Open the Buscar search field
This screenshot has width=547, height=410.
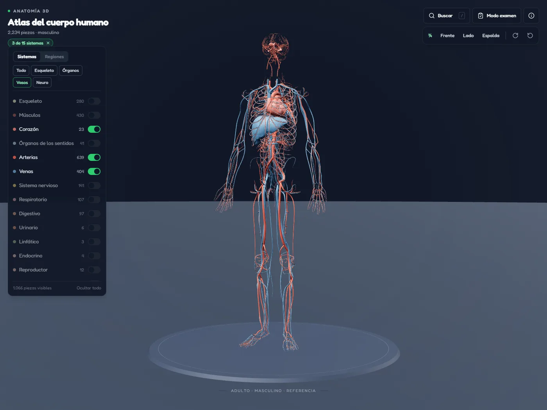point(447,16)
